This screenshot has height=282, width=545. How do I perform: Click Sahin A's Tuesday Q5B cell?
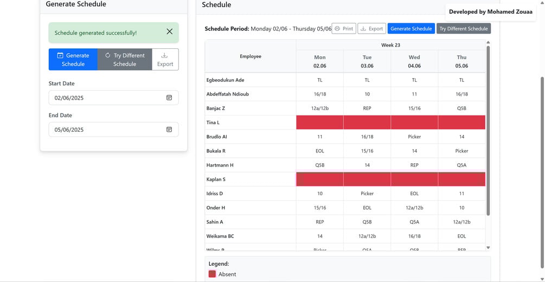(x=367, y=222)
